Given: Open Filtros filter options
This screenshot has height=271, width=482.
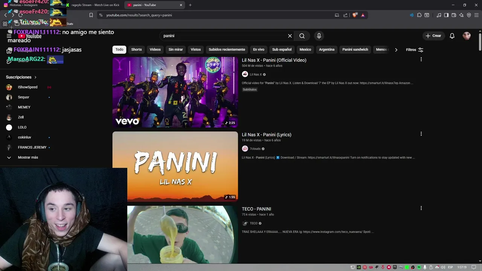Looking at the screenshot, I should (x=415, y=50).
